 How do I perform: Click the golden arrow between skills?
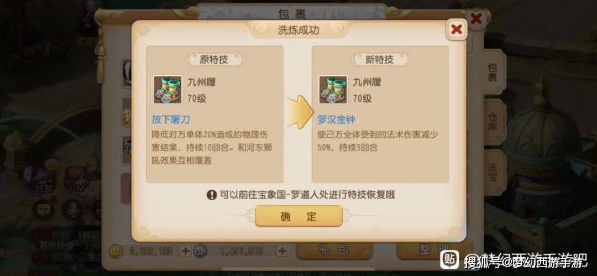300,112
